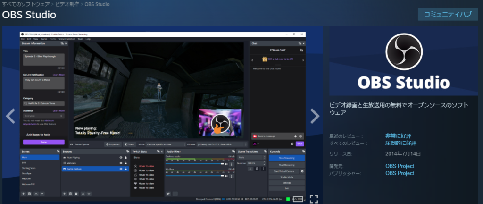Click the Virtual Camera settings gear icon

pos(302,171)
